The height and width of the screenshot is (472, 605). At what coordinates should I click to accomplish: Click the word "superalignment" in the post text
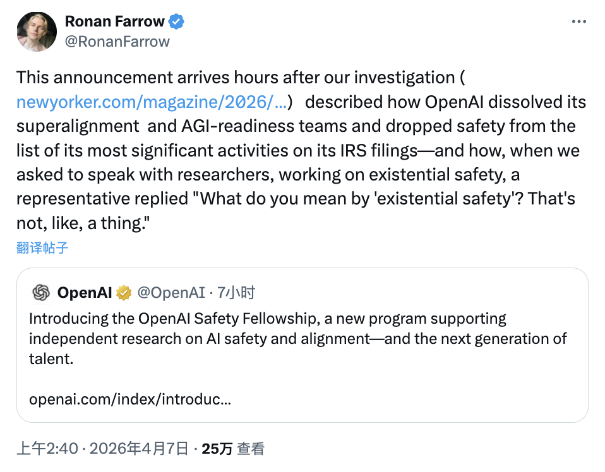[x=78, y=126]
